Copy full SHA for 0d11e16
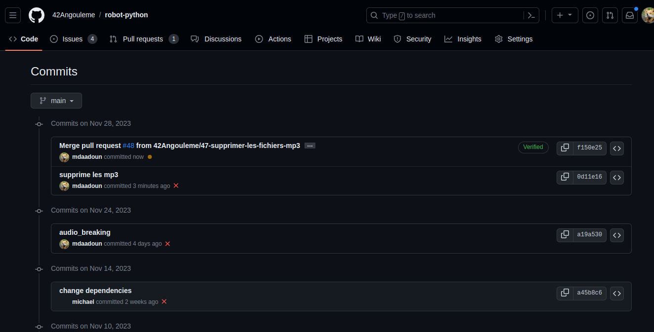The image size is (654, 332). 565,177
